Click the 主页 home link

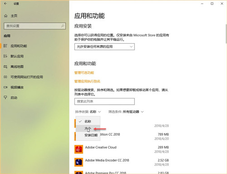click(14, 16)
